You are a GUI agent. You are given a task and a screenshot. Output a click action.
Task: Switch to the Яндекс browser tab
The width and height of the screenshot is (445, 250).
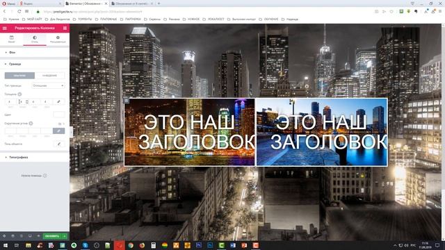pos(40,3)
